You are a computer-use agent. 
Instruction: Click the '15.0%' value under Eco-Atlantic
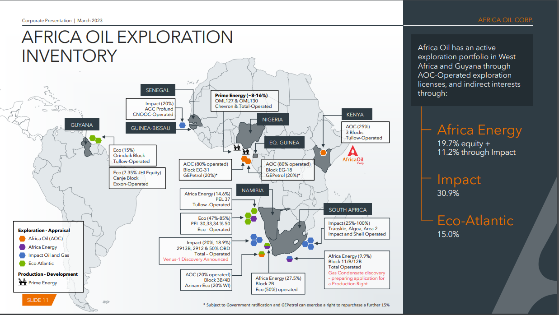(448, 234)
